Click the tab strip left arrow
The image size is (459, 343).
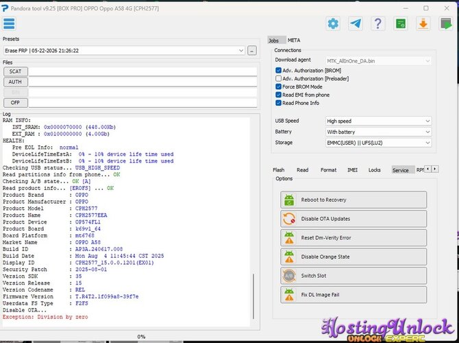coord(427,169)
